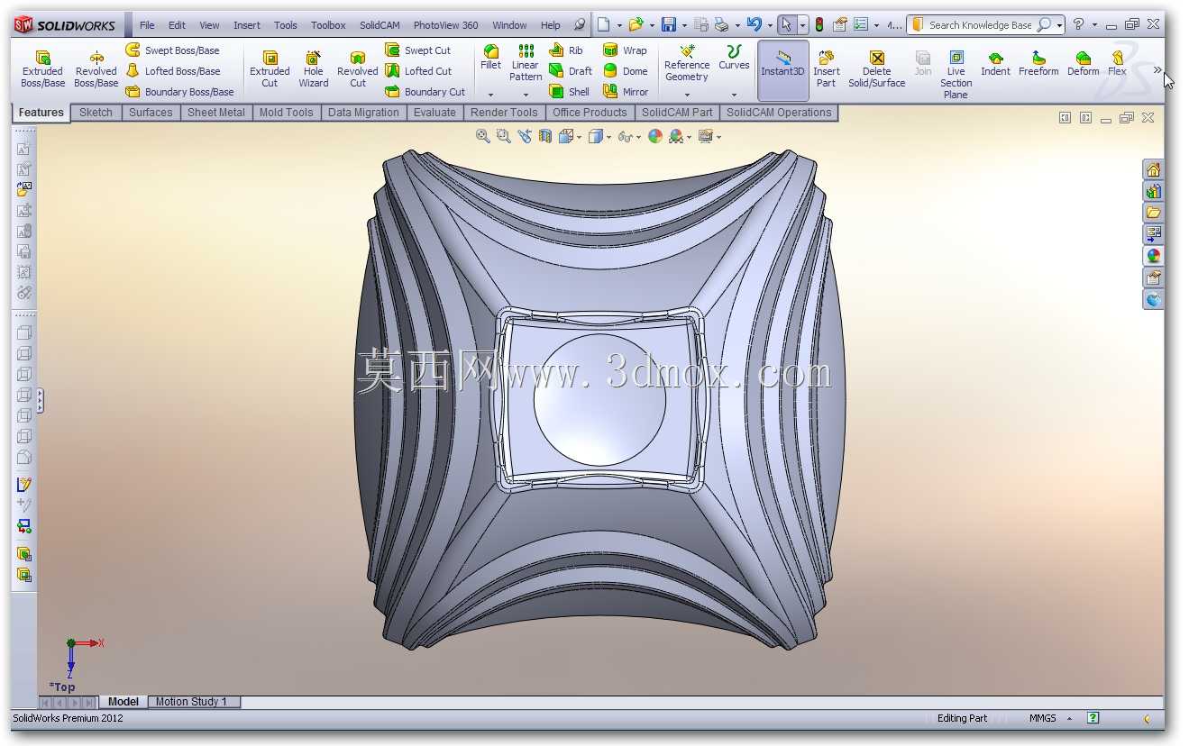Open File Explorer task pane tab
The width and height of the screenshot is (1189, 746).
tap(1154, 213)
